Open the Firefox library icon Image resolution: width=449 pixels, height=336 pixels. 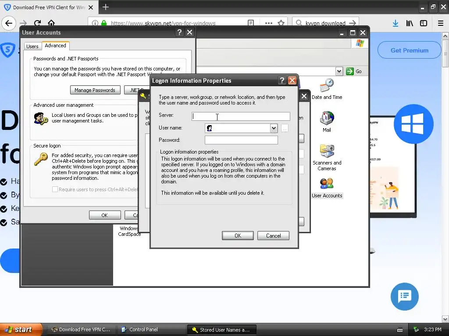click(410, 23)
